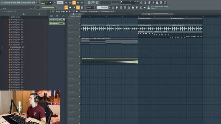Click the arrow auto-scroll icon
The height and width of the screenshot is (124, 221).
[x=70, y=8]
